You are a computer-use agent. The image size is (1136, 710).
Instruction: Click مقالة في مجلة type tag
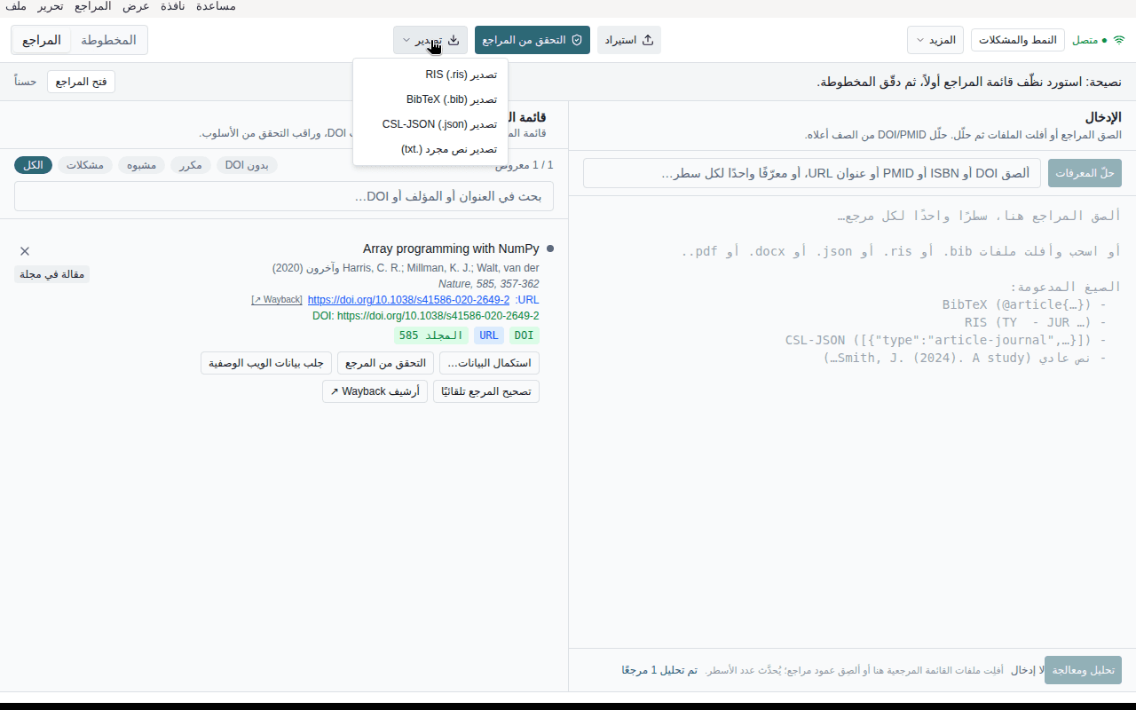click(x=51, y=274)
